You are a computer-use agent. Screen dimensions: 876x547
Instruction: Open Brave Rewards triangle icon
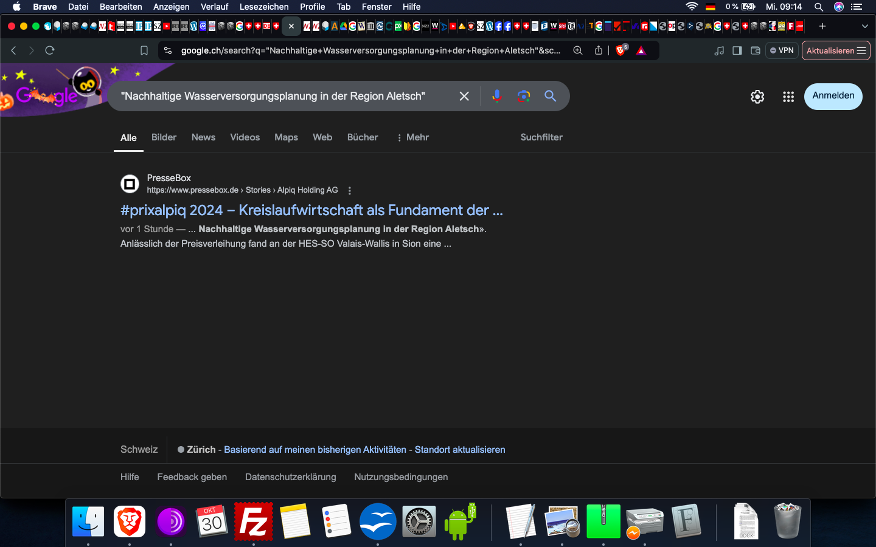tap(641, 50)
